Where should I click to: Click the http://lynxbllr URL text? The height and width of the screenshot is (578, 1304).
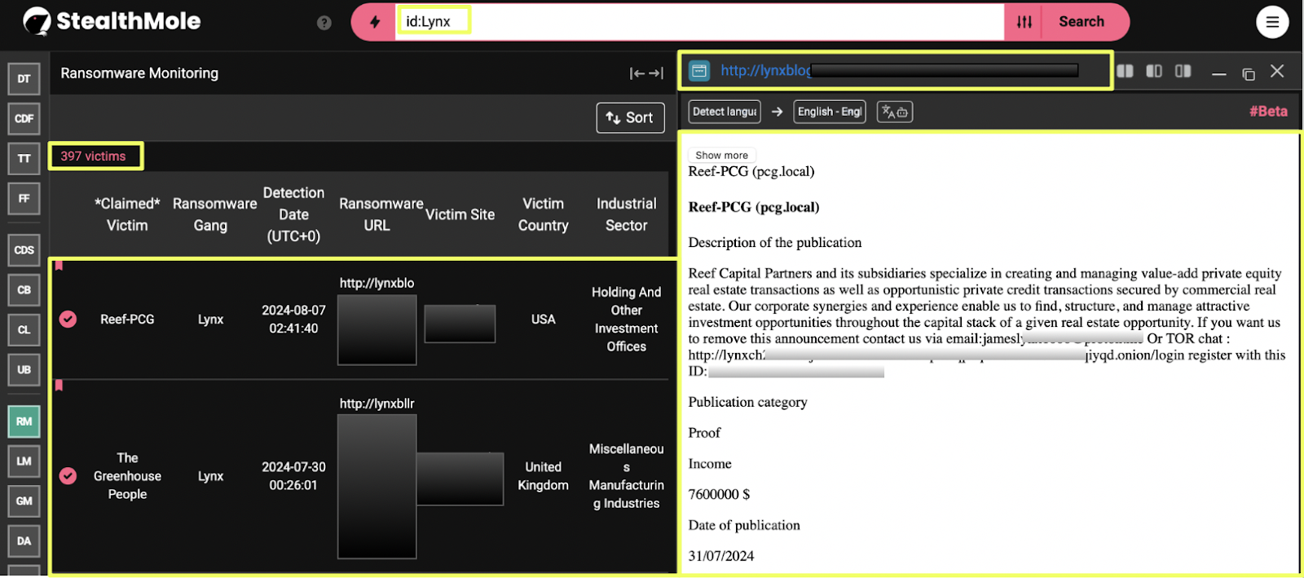pos(377,404)
